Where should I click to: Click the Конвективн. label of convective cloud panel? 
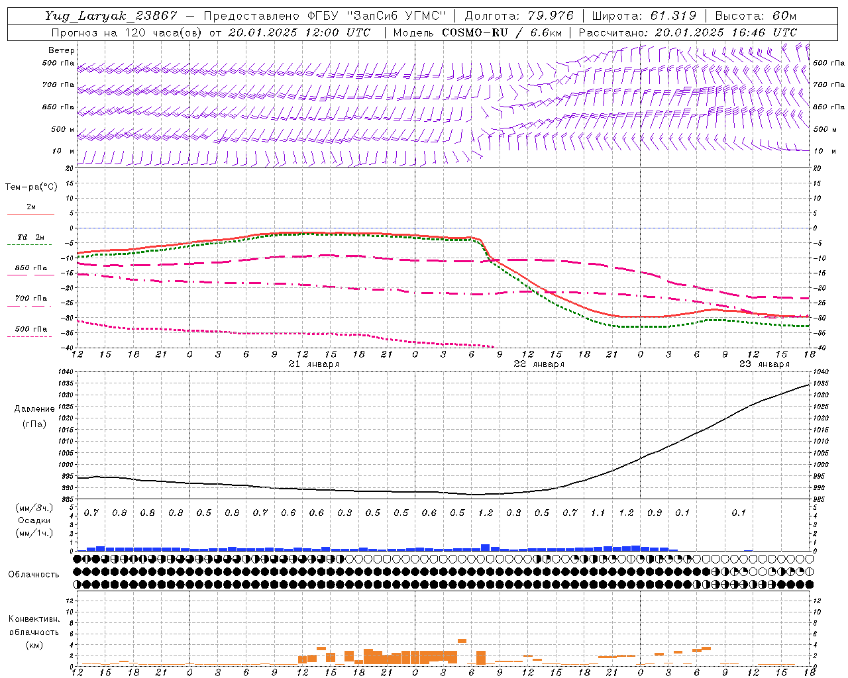34,619
